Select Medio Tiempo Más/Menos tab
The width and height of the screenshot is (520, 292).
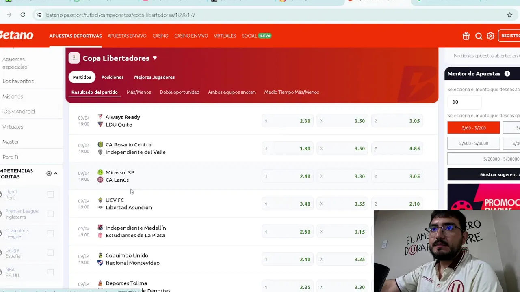click(x=291, y=92)
